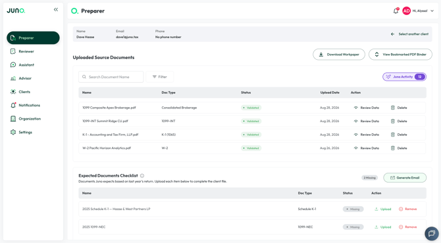Click info icon beside Expected Documents Checklist

142,176
